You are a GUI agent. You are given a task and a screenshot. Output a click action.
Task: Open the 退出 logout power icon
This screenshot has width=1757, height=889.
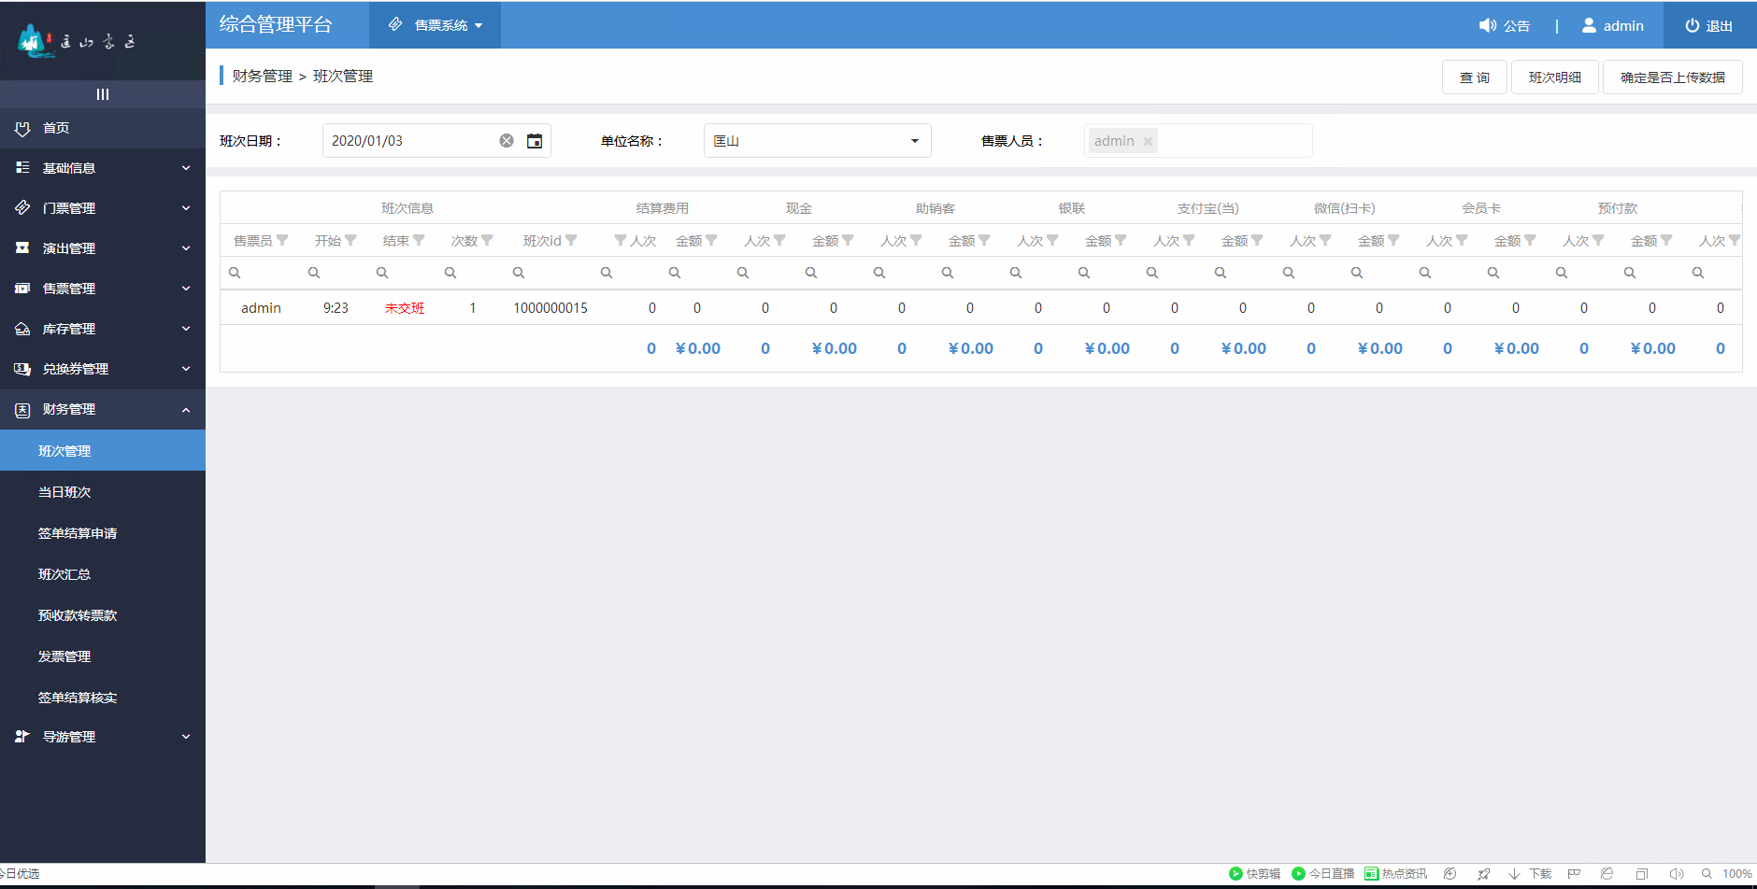[1691, 25]
